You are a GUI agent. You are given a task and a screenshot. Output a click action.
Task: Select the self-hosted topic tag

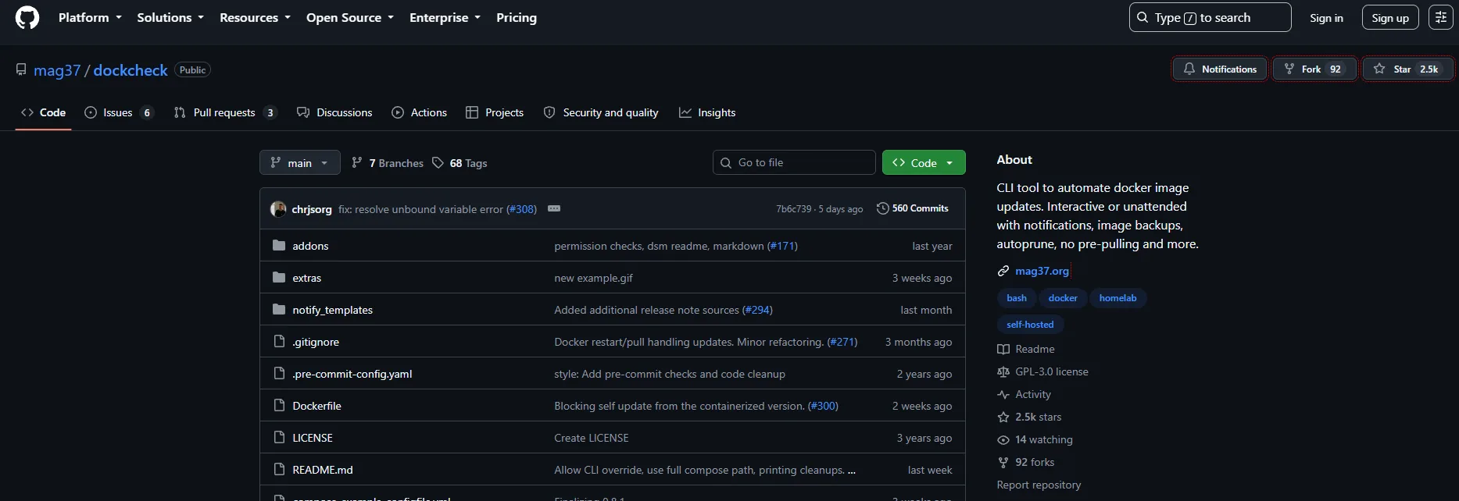click(1030, 325)
